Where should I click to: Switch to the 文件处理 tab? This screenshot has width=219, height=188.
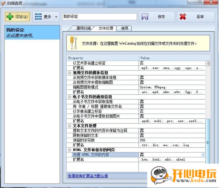pyautogui.click(x=105, y=28)
